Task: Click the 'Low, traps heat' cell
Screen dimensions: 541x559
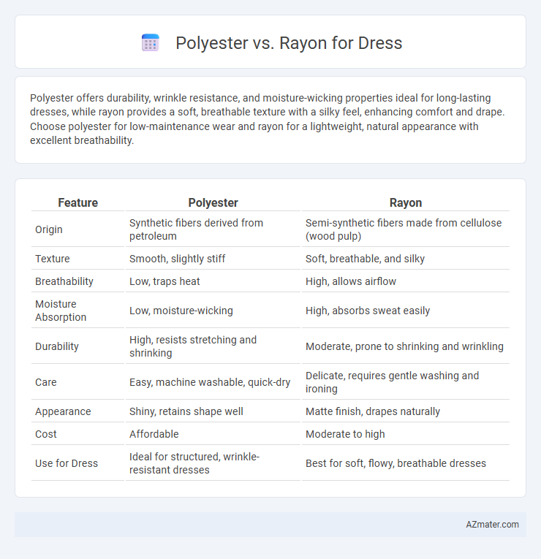Action: pyautogui.click(x=213, y=281)
